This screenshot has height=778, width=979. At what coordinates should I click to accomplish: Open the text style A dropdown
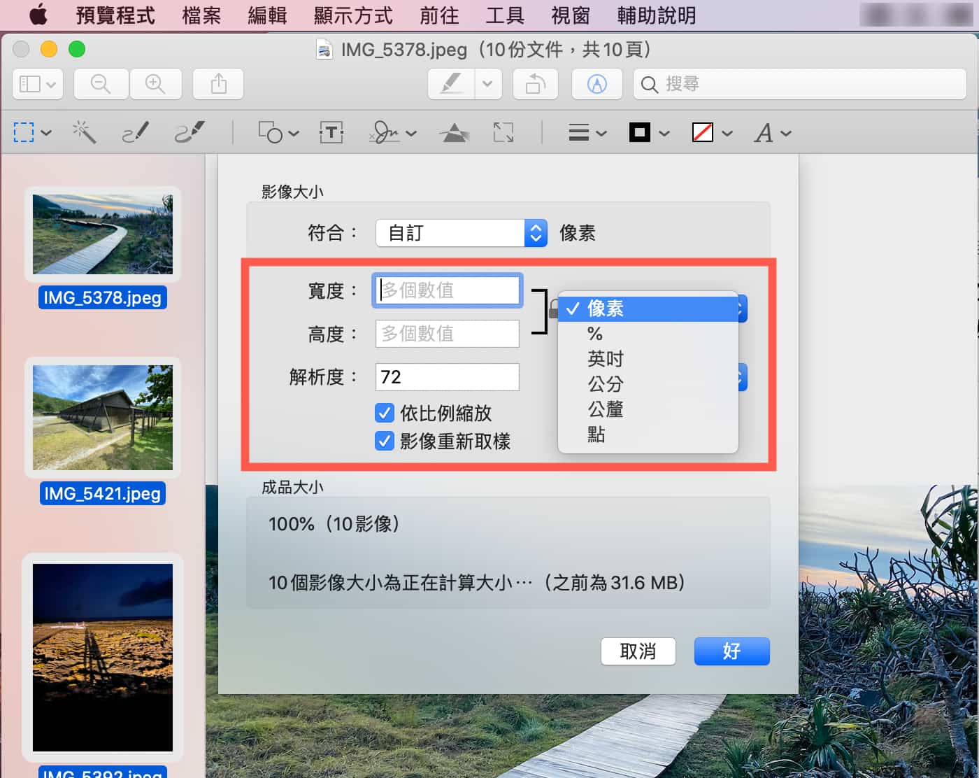click(773, 132)
